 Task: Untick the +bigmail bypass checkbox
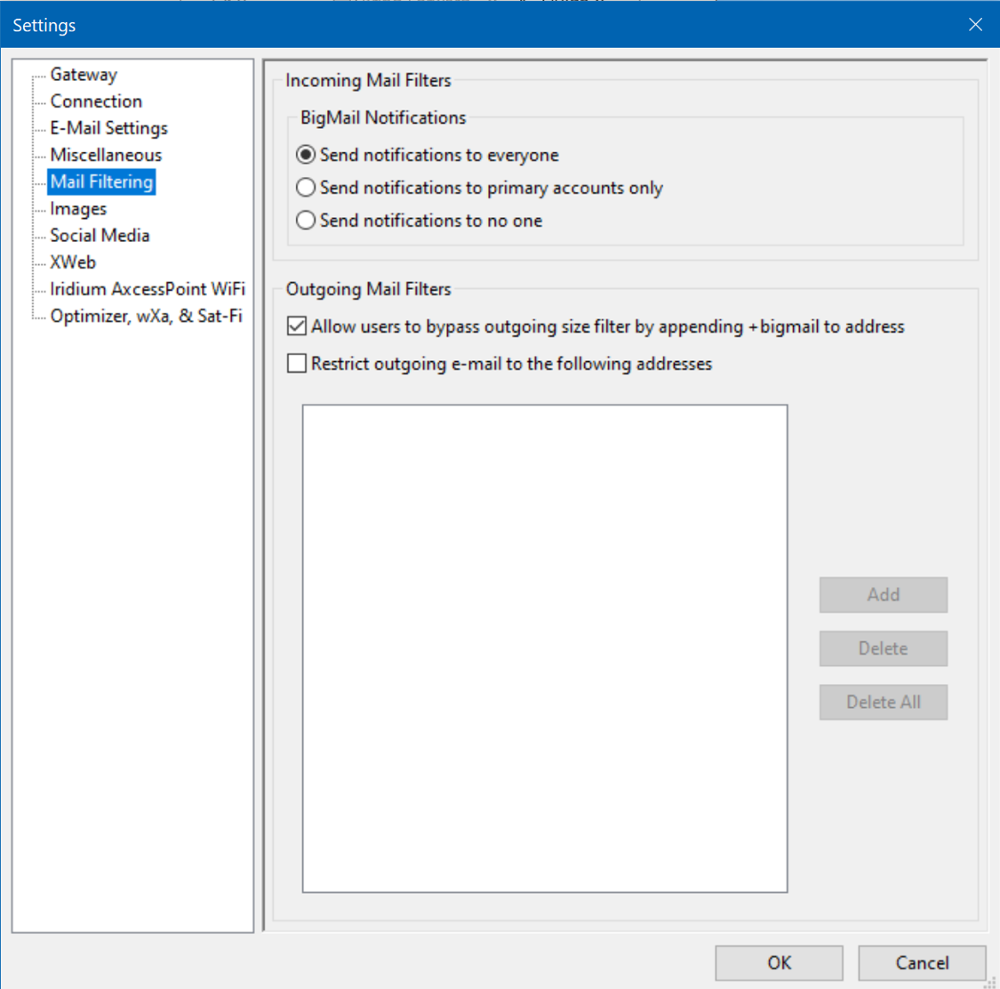297,326
